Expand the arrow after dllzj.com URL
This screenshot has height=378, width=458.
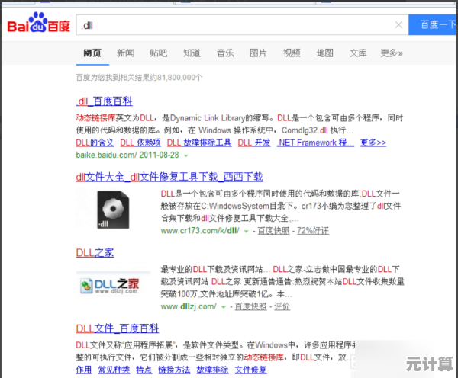click(x=224, y=307)
